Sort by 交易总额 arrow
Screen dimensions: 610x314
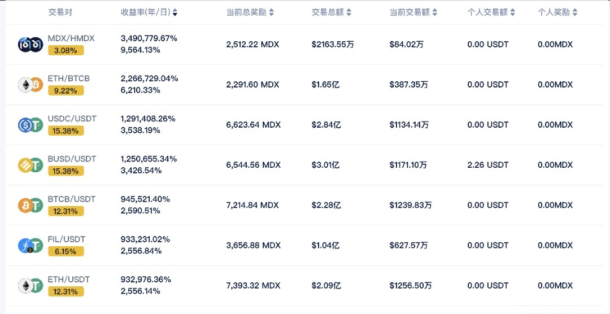pyautogui.click(x=348, y=12)
